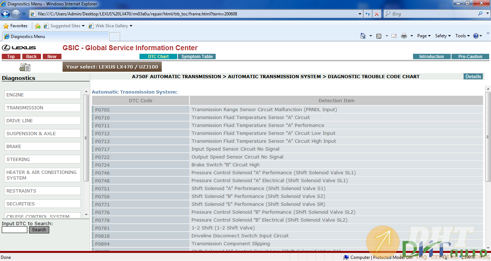Open the Safety menu

[x=443, y=36]
